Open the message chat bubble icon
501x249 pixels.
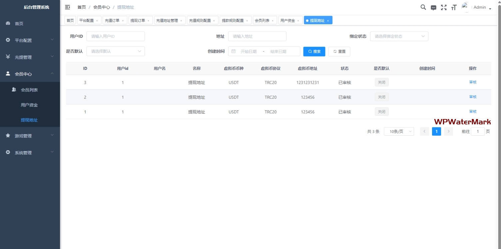tap(433, 8)
